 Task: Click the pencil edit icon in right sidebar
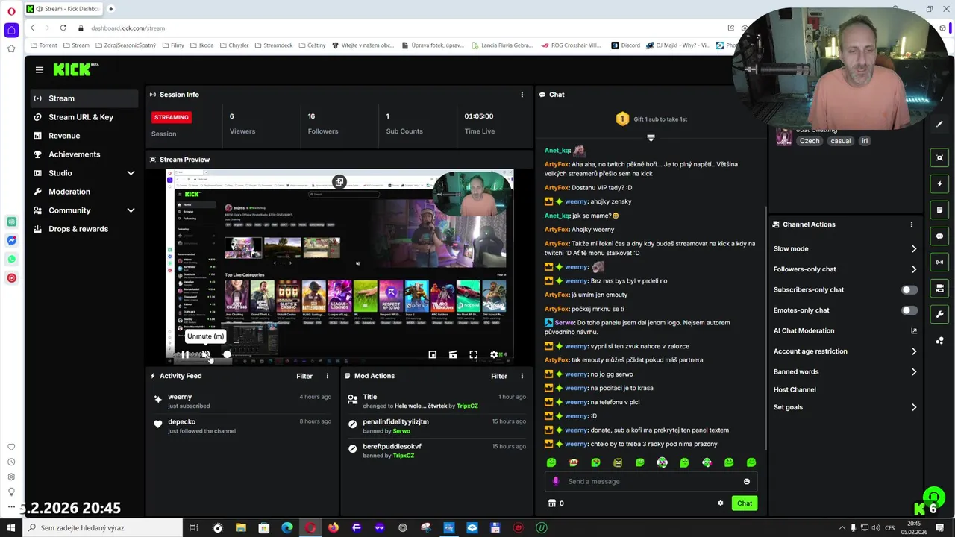[x=939, y=124]
